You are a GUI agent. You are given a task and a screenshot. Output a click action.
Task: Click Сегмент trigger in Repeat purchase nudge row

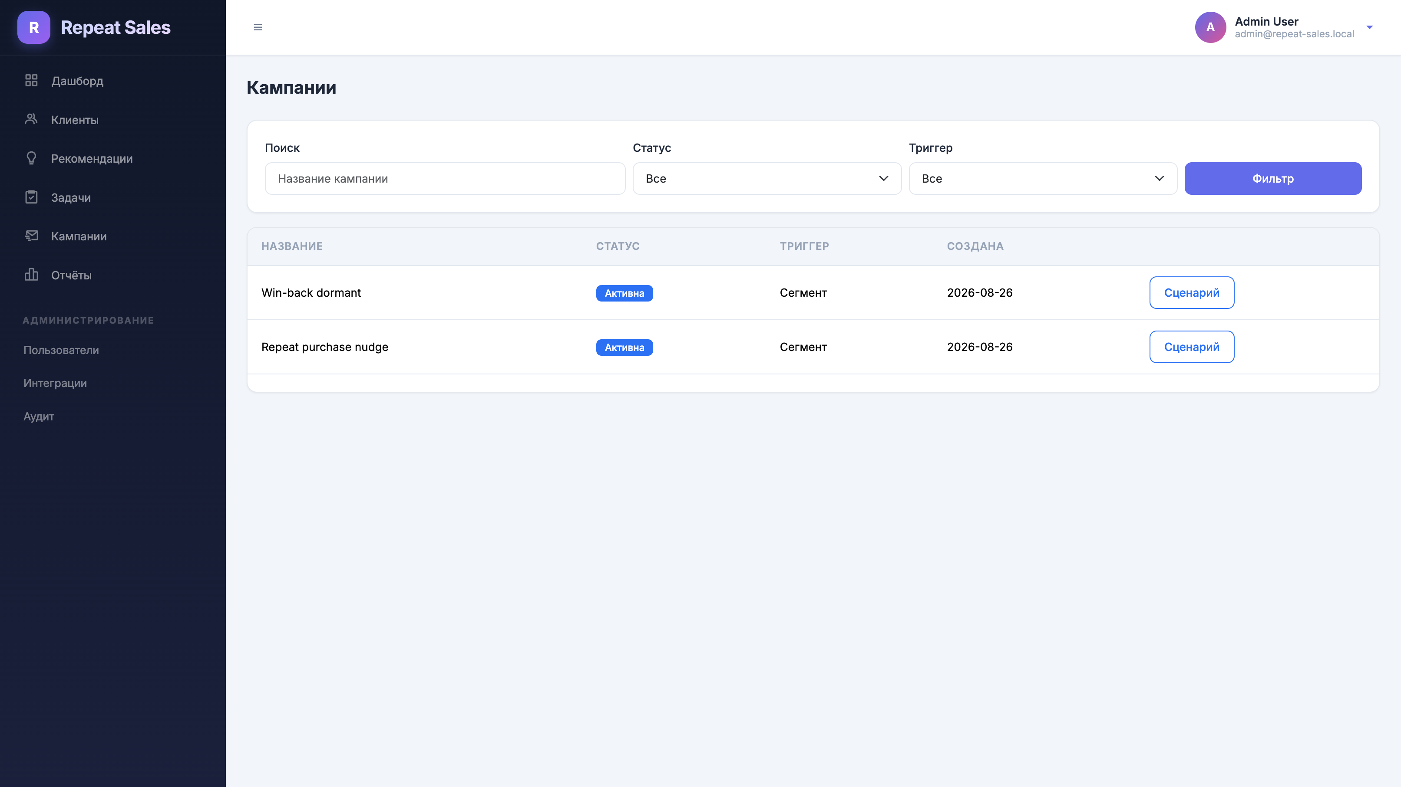(x=803, y=348)
